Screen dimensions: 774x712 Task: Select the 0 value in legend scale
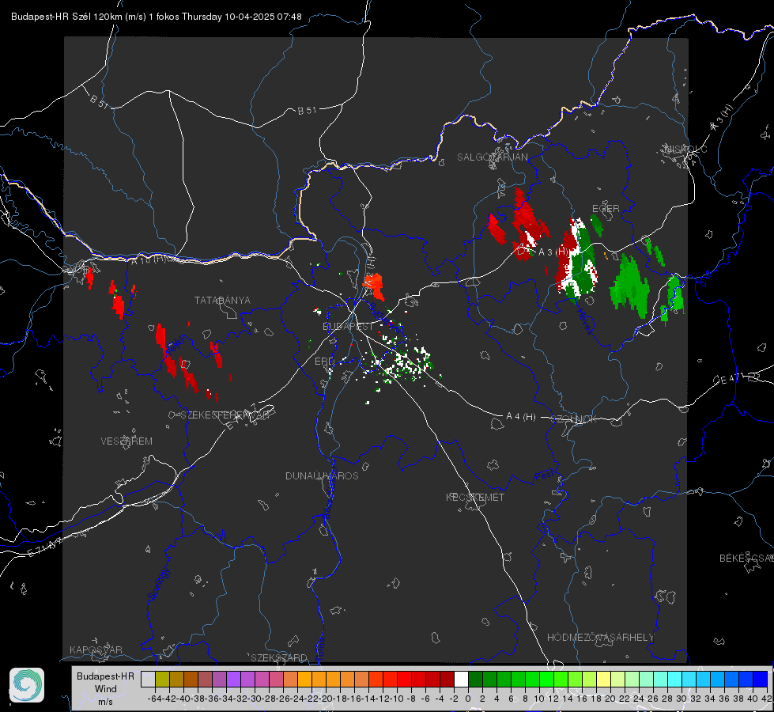[468, 699]
